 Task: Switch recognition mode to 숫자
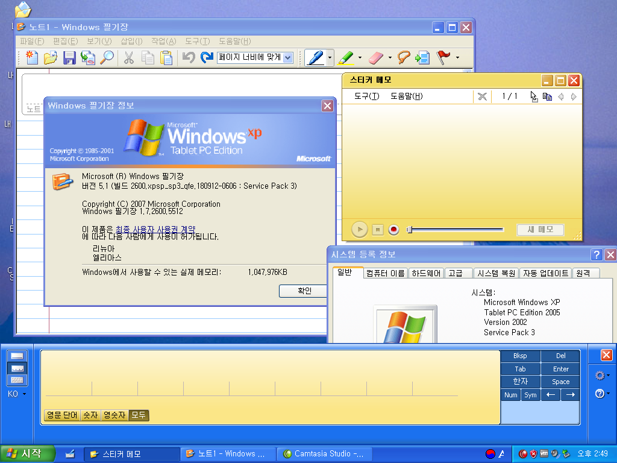[90, 415]
